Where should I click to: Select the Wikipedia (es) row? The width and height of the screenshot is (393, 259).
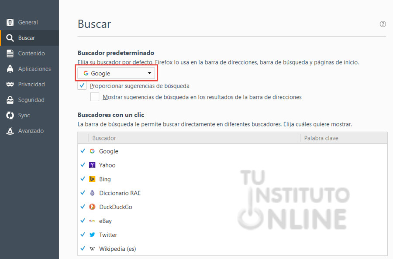(117, 249)
